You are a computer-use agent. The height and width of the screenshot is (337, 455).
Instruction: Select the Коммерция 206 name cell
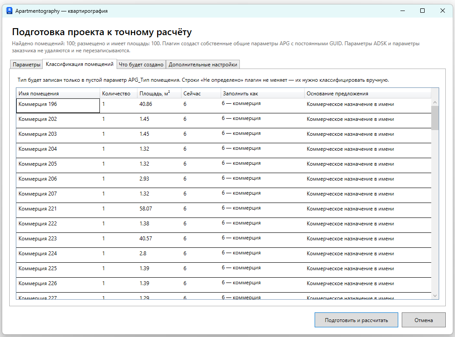pos(58,180)
